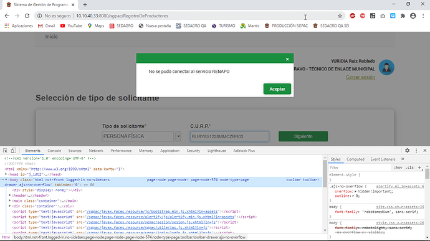The width and height of the screenshot is (430, 241).
Task: Switch to the Adblock Plus DevTools tab
Action: point(244,151)
